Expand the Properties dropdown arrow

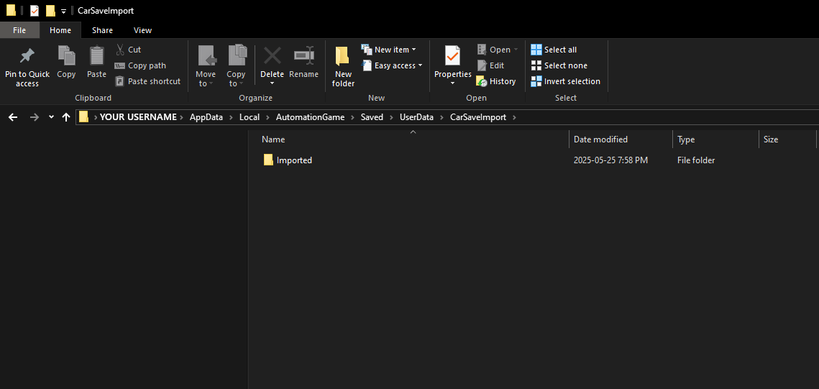(x=453, y=83)
